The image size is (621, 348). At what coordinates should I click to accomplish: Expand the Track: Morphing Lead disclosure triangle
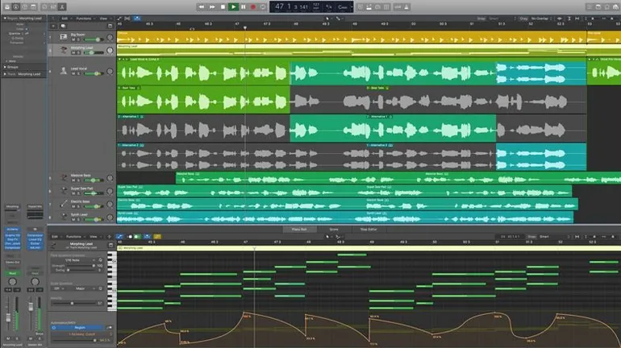[x=3, y=73]
